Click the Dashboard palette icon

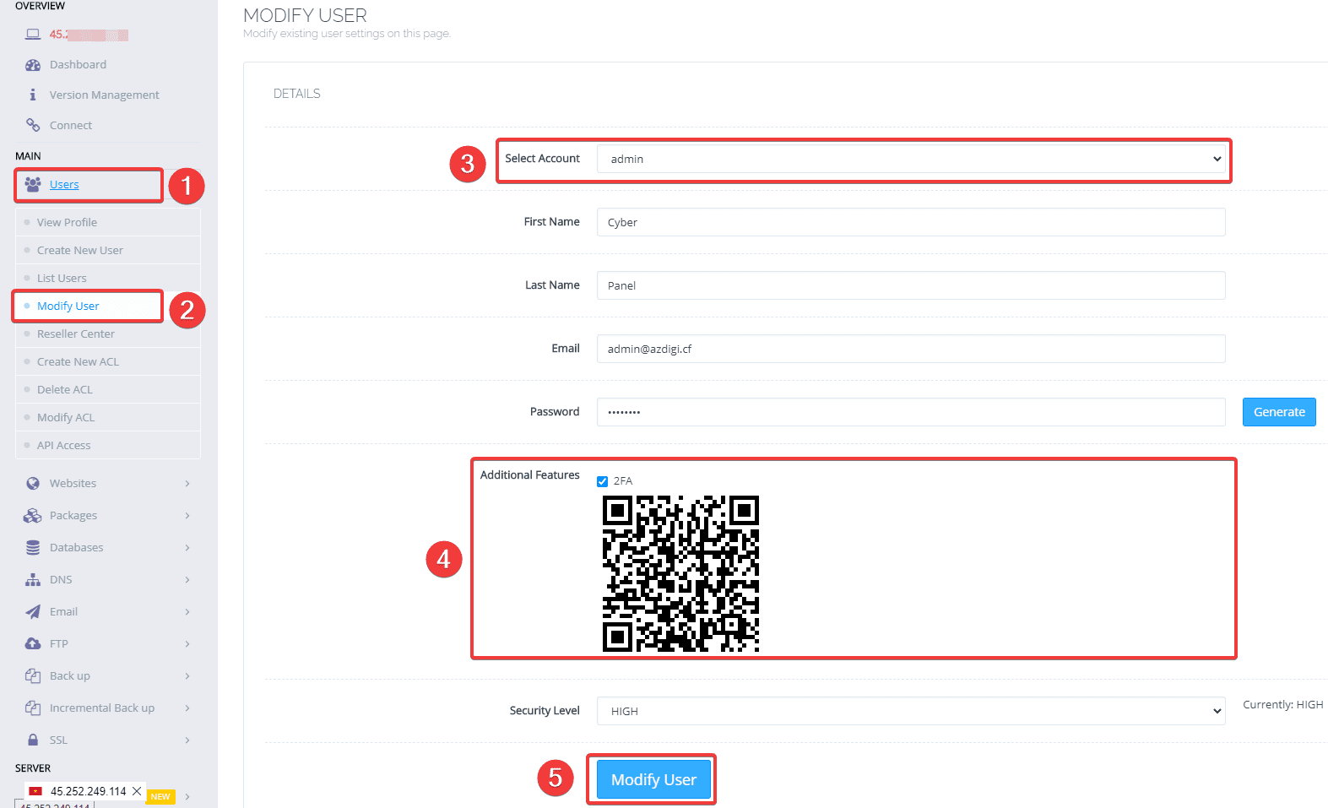[x=33, y=65]
